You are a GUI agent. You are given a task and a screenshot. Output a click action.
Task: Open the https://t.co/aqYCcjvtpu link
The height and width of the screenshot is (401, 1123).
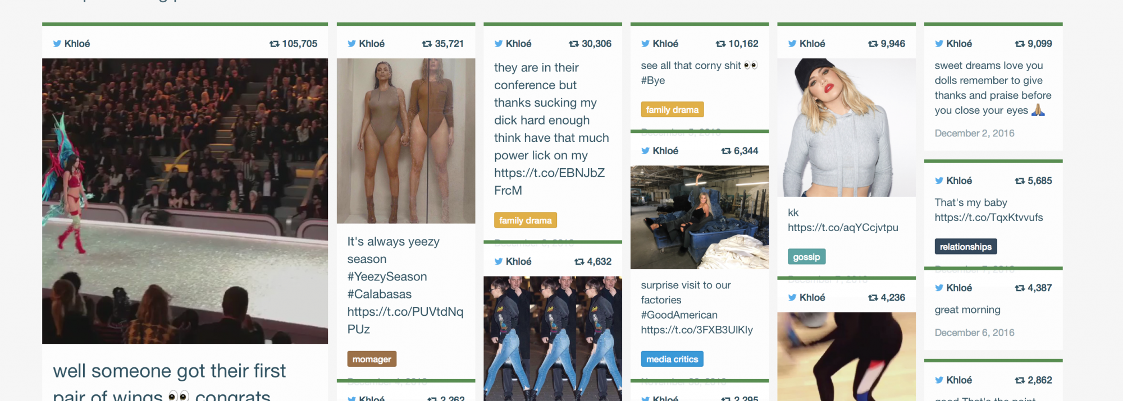pyautogui.click(x=843, y=228)
